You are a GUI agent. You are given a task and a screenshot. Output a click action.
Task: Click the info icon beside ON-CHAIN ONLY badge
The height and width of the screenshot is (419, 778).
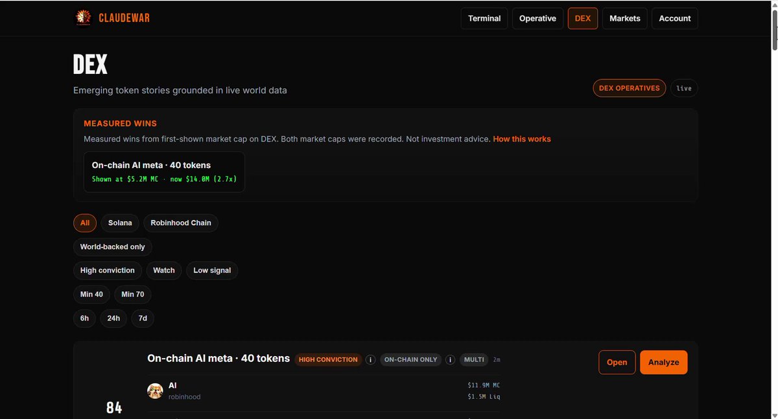click(x=450, y=359)
